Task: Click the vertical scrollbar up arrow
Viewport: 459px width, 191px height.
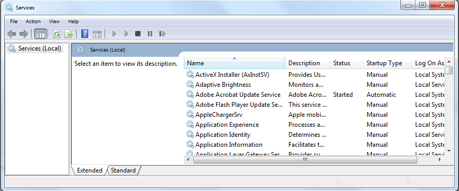Action: coord(449,62)
